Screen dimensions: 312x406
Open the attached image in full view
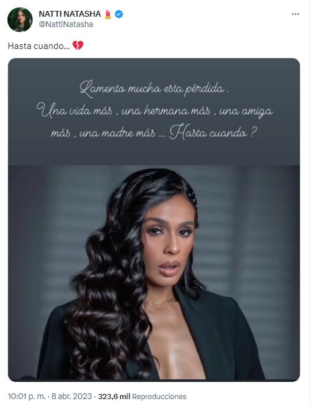(154, 219)
